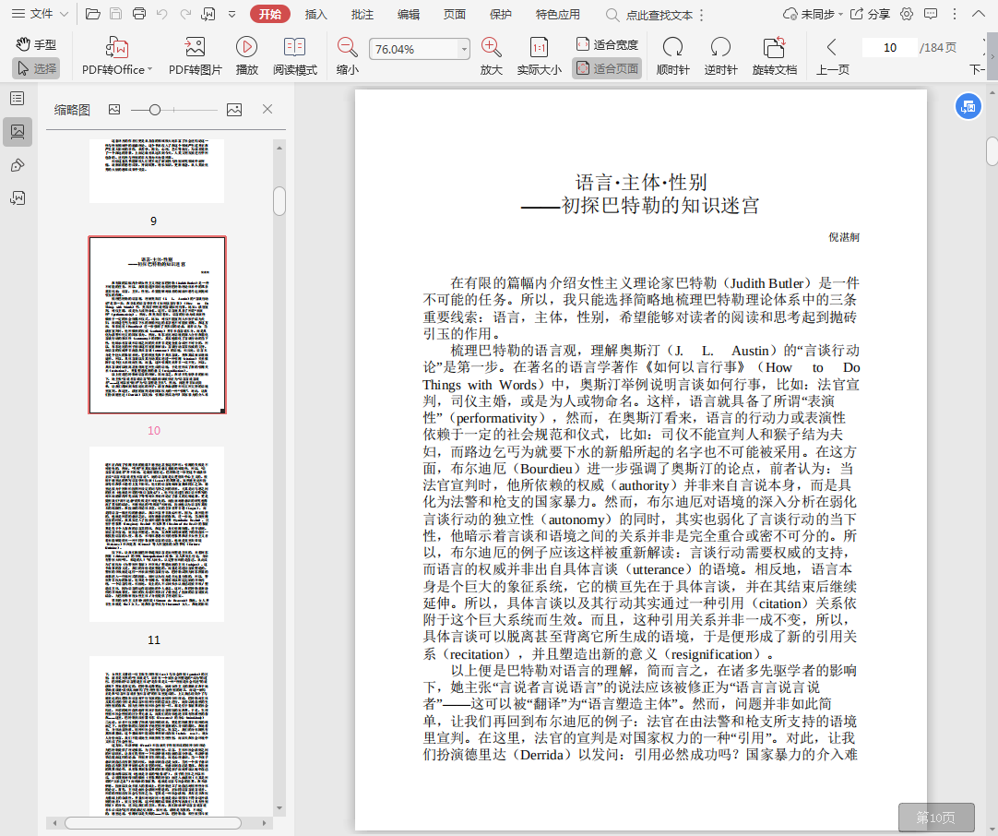Open the 编辑 tab
Viewport: 998px width, 836px height.
coord(408,14)
